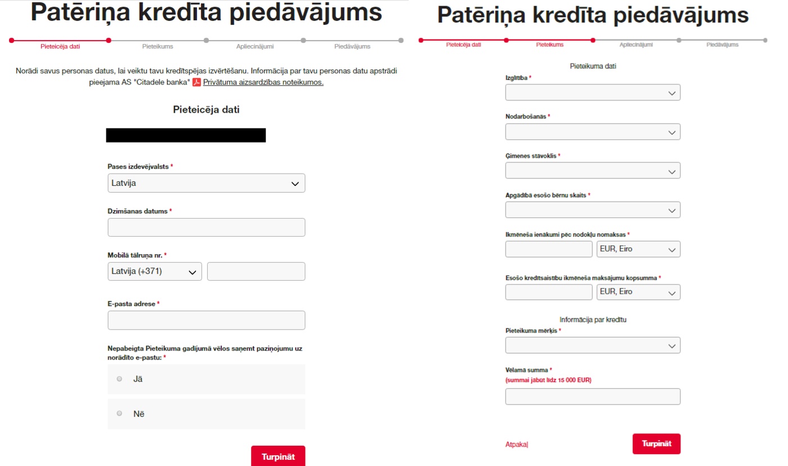The height and width of the screenshot is (466, 788).
Task: Click the Dzimšanas datums input field
Action: coord(207,227)
